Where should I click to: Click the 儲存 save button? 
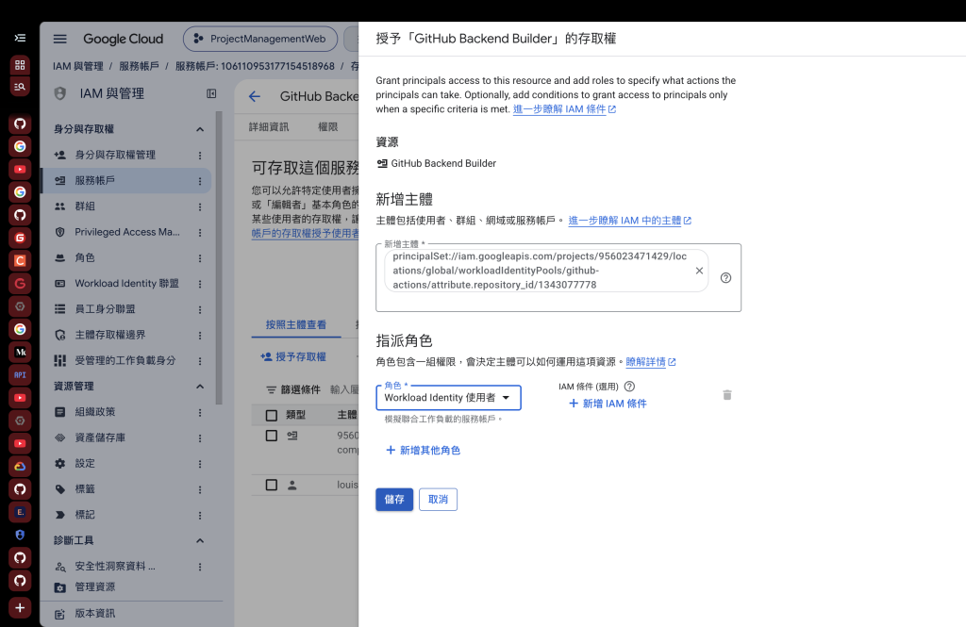pos(394,499)
